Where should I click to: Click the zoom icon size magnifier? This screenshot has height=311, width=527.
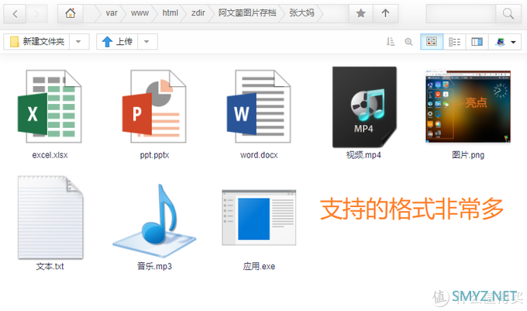click(x=408, y=42)
